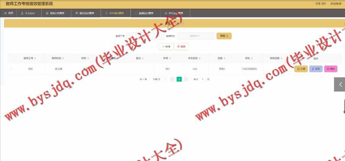Sort by the 审核回复 column arrows
This screenshot has width=345, height=161.
pos(282,58)
